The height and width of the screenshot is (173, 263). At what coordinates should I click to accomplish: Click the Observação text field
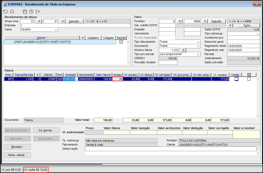click(x=171, y=149)
